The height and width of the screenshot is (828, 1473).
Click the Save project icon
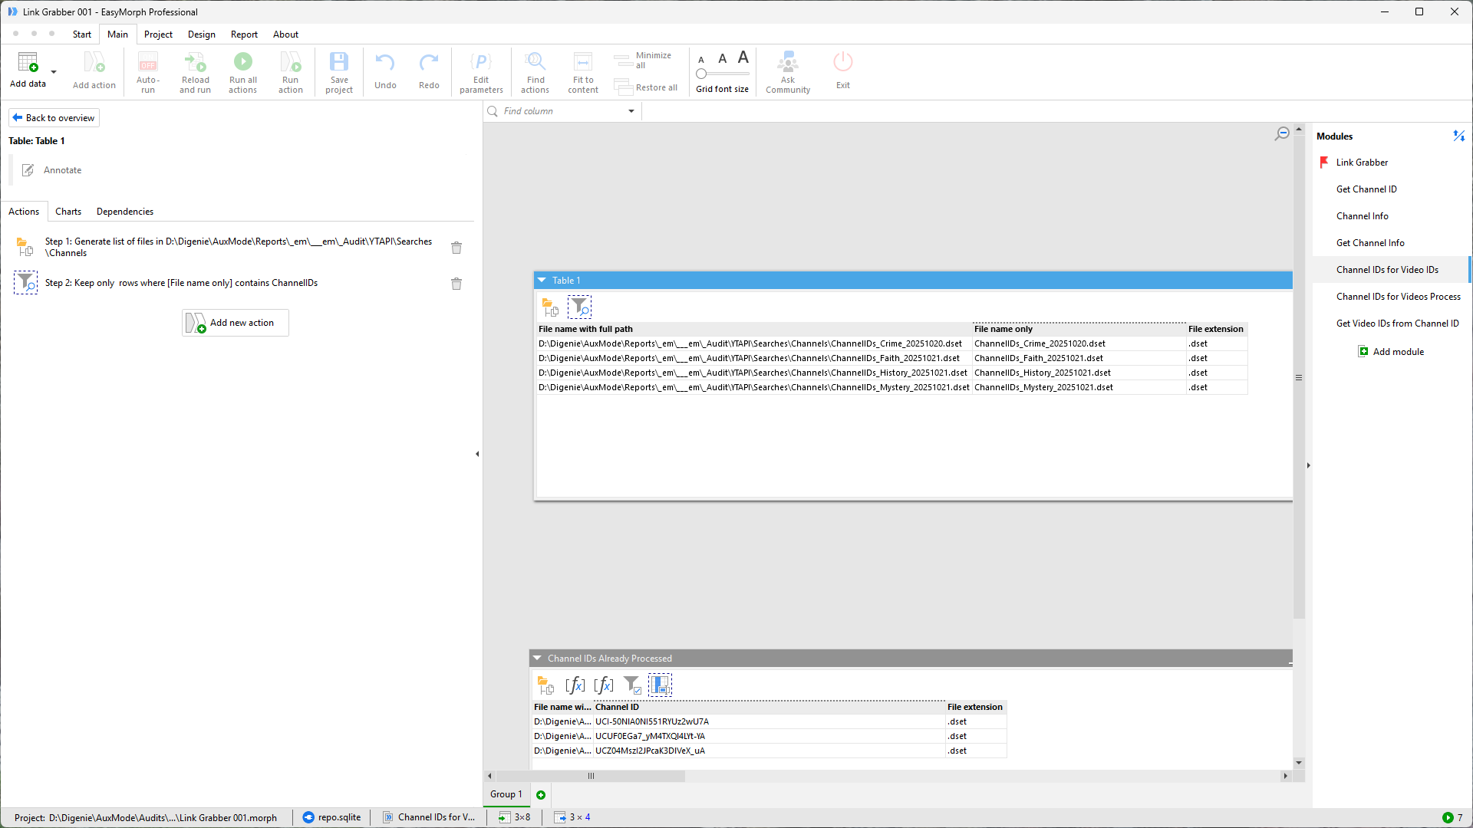pos(338,62)
